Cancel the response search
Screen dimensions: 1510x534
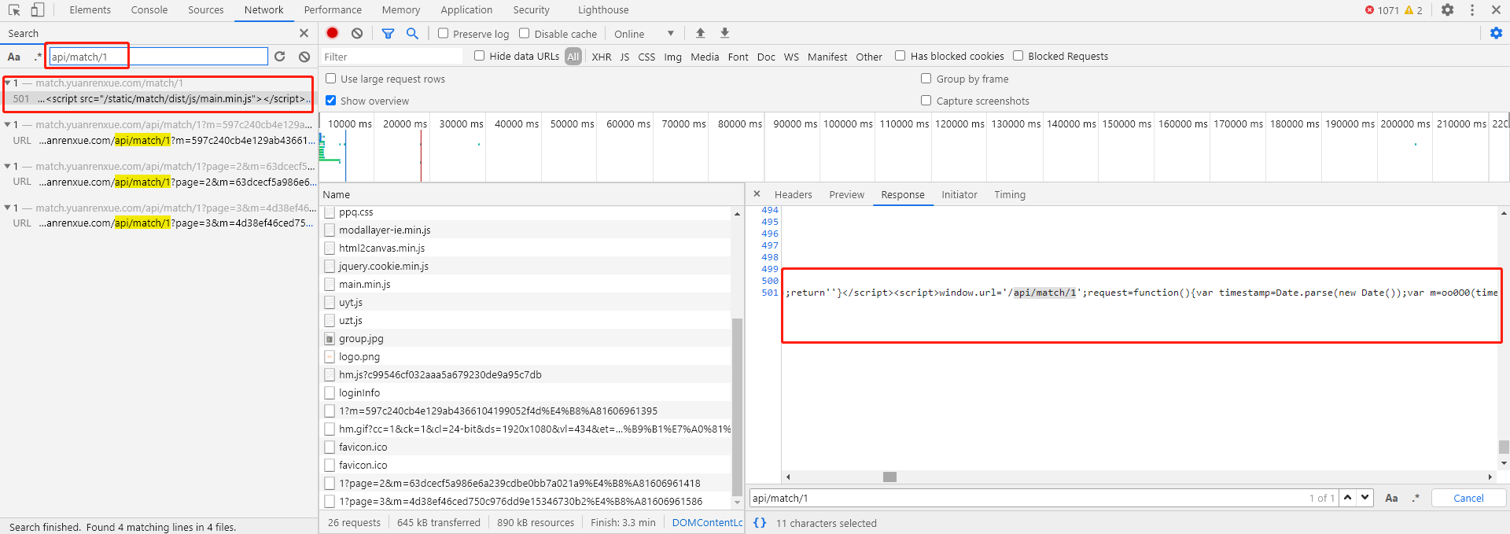[x=1468, y=498]
